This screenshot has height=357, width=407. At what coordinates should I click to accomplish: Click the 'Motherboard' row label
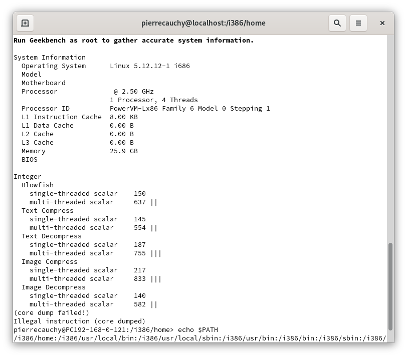pos(43,83)
